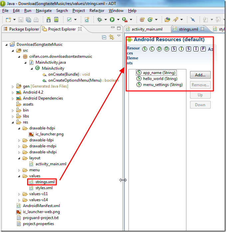The image size is (226, 232).
Task: Toggle the square I filter
Action: [x=196, y=49]
